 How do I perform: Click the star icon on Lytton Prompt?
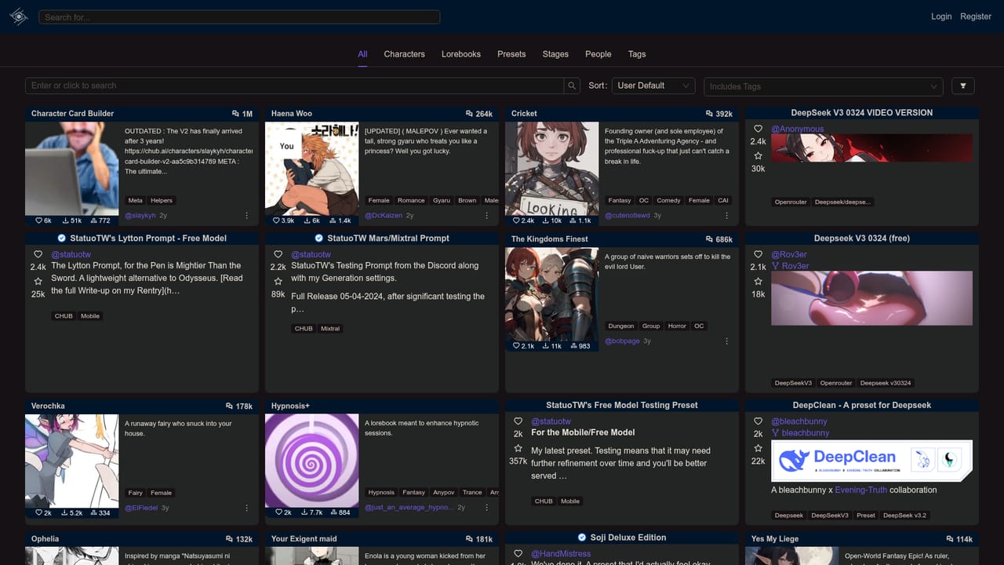tap(38, 281)
